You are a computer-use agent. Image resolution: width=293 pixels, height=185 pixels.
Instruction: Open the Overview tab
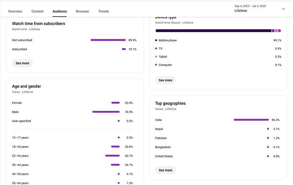pyautogui.click(x=15, y=11)
